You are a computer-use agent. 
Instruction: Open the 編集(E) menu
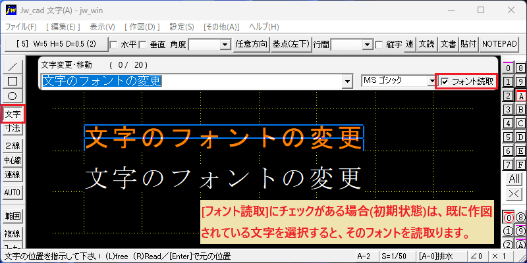pyautogui.click(x=63, y=27)
